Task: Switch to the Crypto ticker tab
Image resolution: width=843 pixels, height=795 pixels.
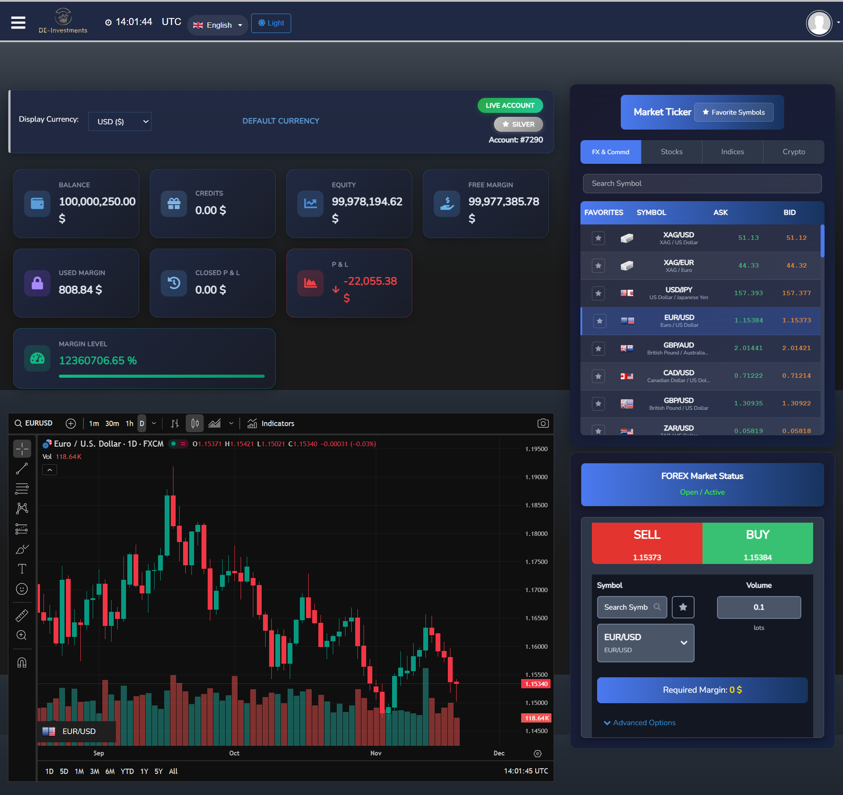Action: pyautogui.click(x=793, y=152)
